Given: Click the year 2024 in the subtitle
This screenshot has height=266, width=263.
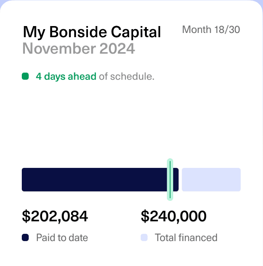Looking at the screenshot, I should [x=117, y=49].
